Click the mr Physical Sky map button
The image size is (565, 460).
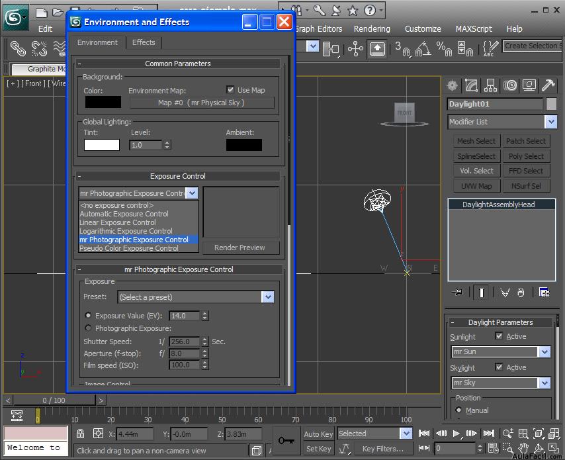tap(201, 103)
